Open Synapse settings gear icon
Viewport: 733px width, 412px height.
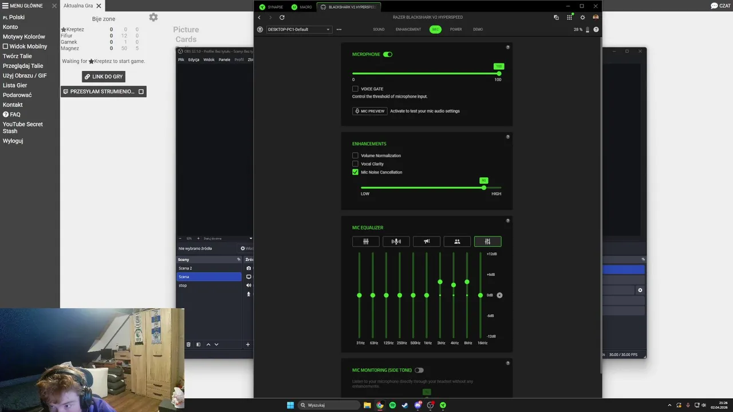tap(582, 18)
